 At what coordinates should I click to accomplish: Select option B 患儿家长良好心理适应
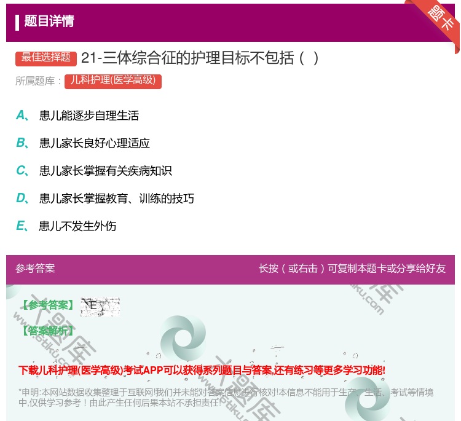[83, 143]
